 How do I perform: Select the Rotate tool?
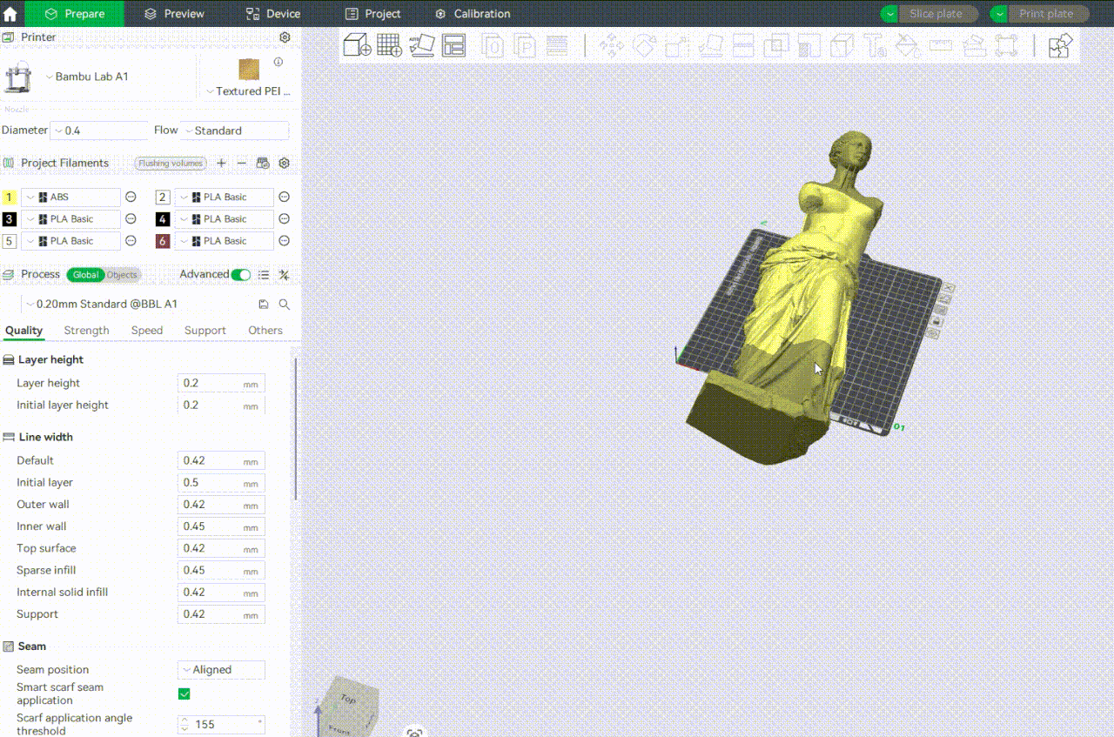[644, 45]
